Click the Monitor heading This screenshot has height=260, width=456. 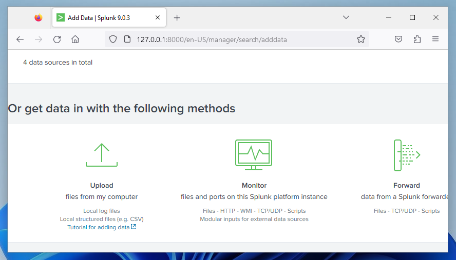254,185
